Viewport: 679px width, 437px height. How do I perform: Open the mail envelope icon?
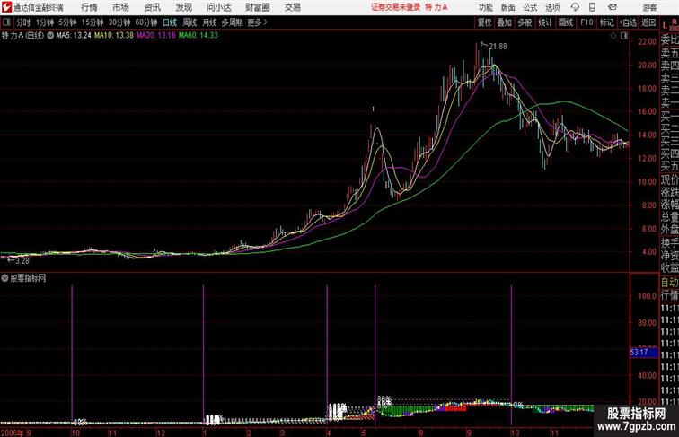613,7
